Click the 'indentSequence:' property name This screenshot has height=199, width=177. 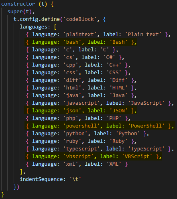tap(43, 179)
